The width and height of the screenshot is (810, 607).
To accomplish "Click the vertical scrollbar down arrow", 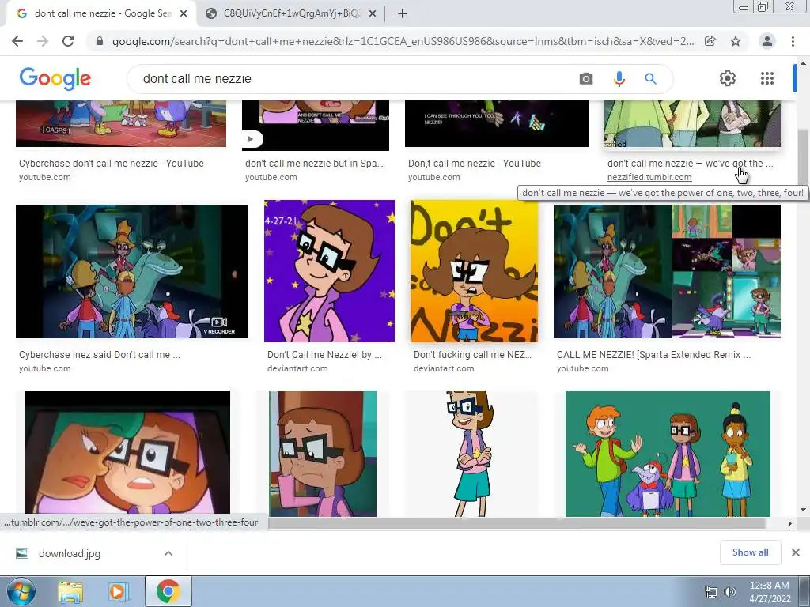I will coord(803,510).
